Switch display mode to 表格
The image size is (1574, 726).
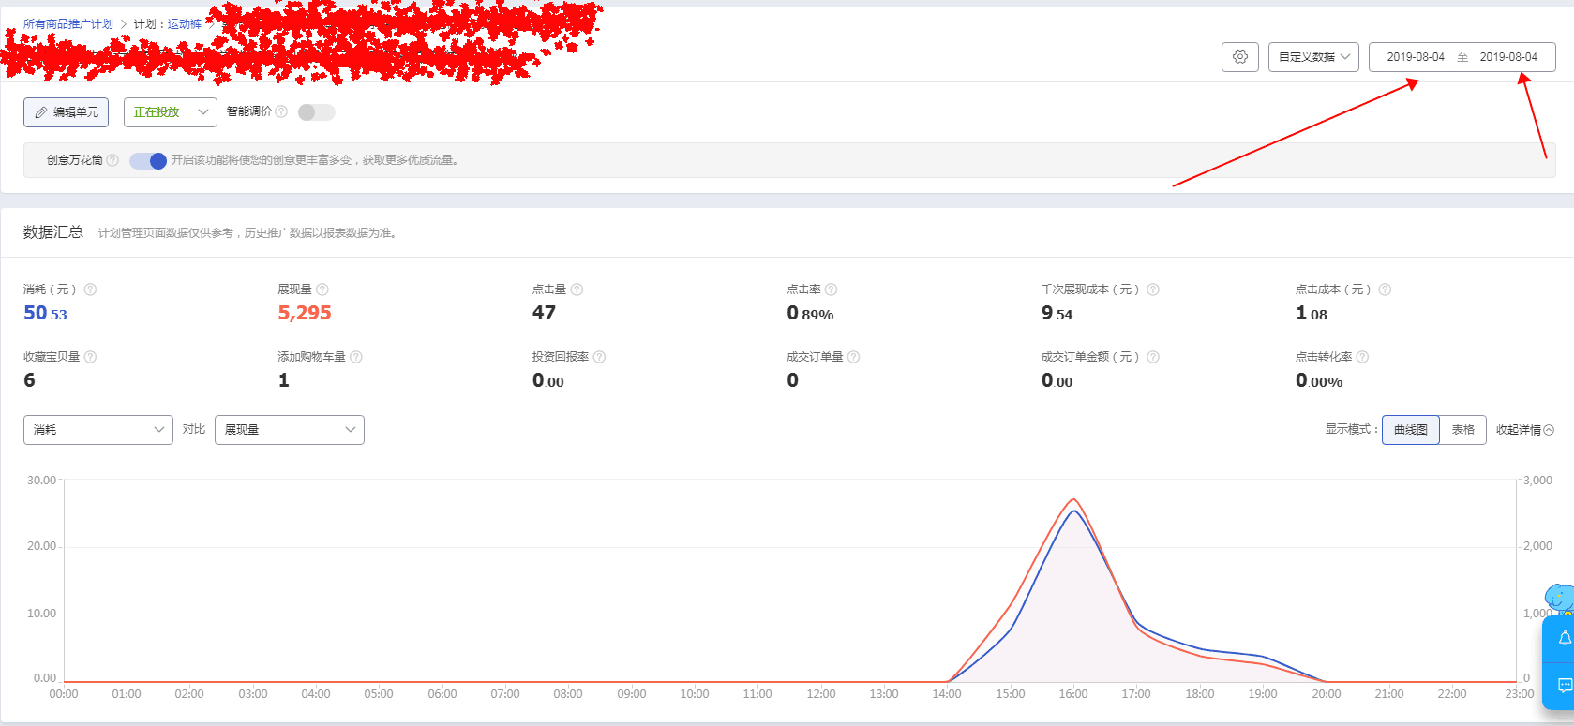[x=1462, y=430]
